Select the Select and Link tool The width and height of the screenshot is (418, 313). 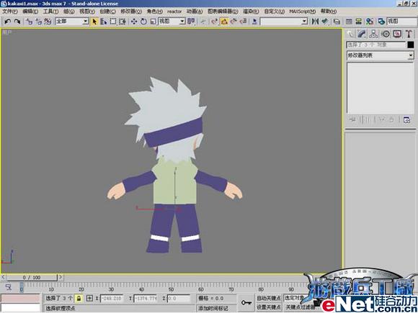(x=30, y=22)
